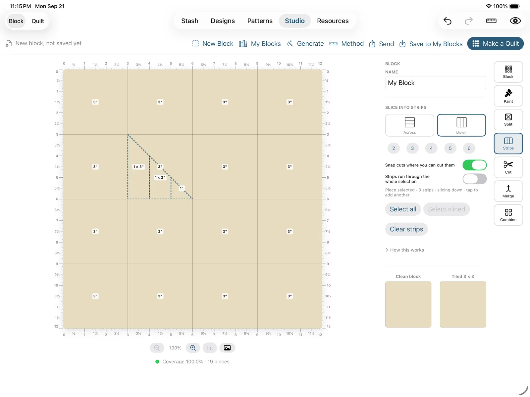The height and width of the screenshot is (397, 530).
Task: Open Method option
Action: (x=346, y=44)
